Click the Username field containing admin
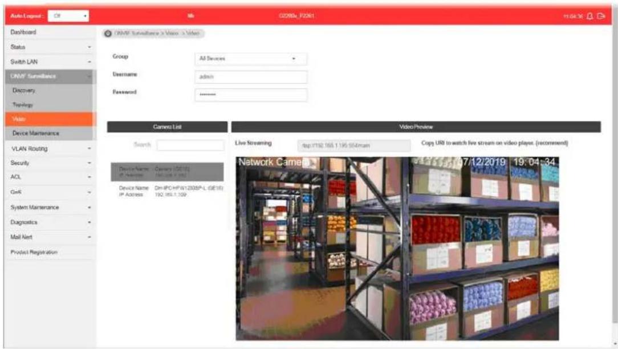The height and width of the screenshot is (349, 618). [x=251, y=77]
